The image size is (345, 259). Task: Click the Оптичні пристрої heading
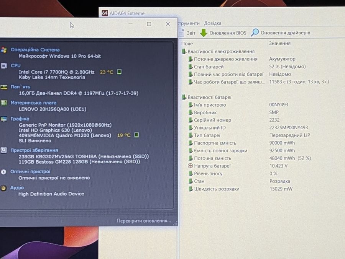pyautogui.click(x=30, y=171)
